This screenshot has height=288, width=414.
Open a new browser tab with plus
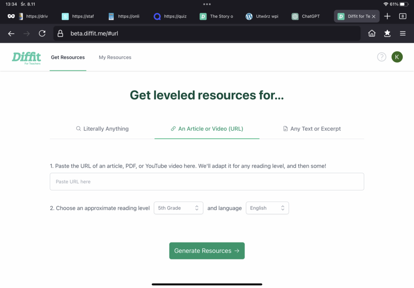click(387, 16)
